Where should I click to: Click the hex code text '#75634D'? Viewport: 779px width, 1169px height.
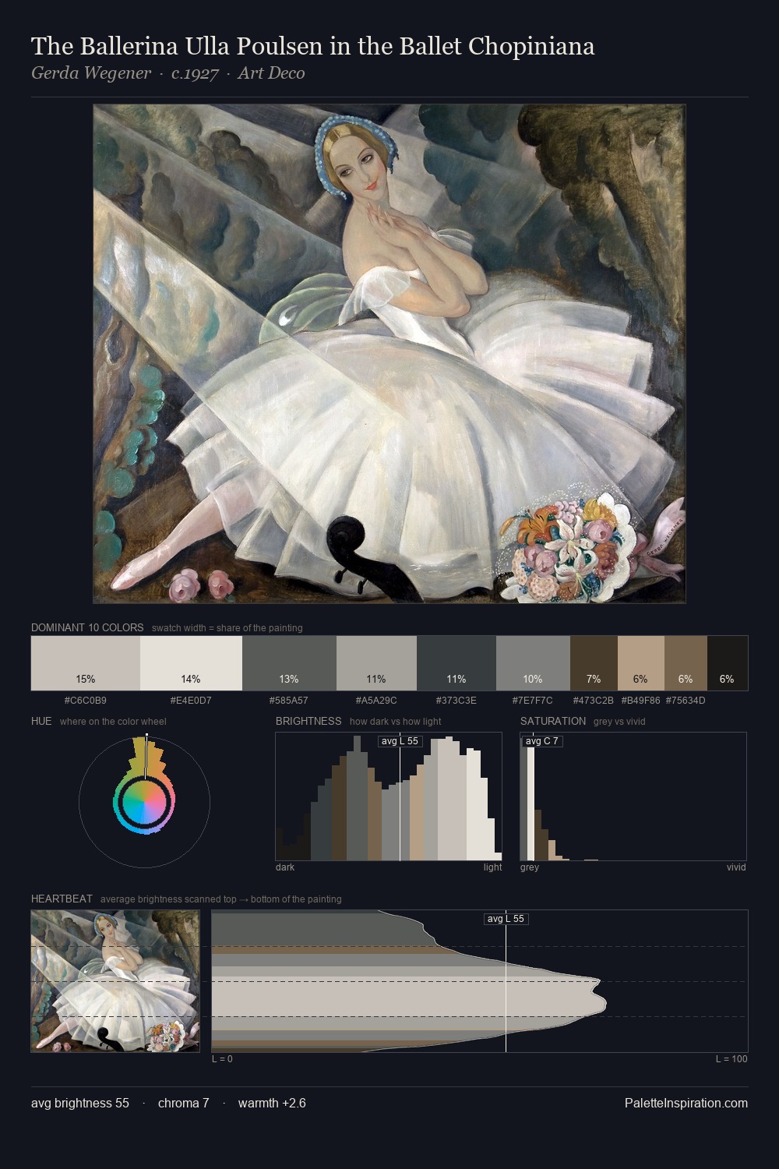pyautogui.click(x=686, y=700)
